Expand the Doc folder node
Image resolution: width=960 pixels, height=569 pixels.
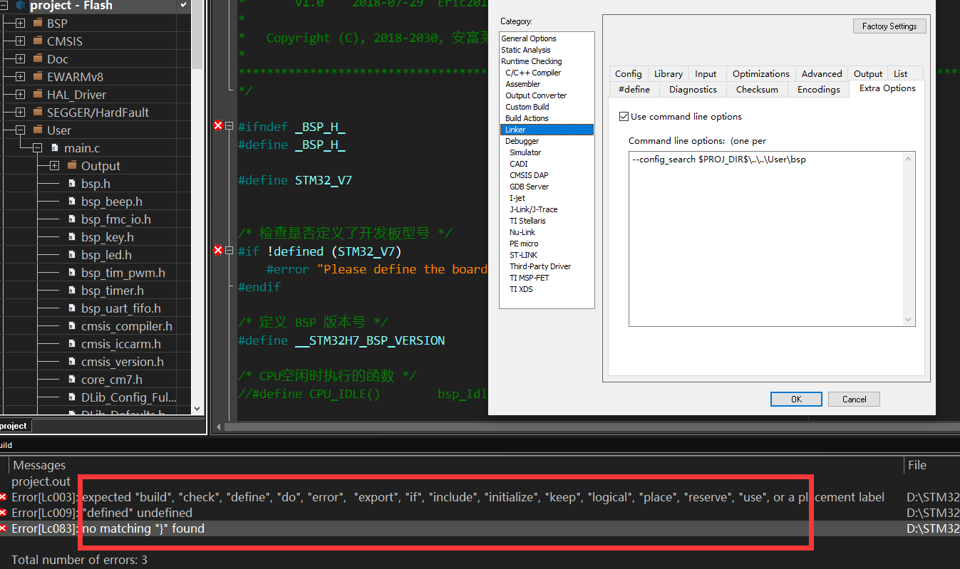20,59
